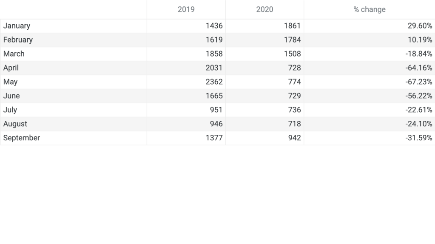The image size is (435, 244).
Task: Select the June row label
Action: 11,96
